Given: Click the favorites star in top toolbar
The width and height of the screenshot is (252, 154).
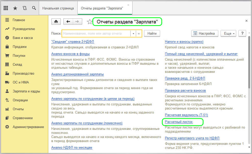Looking at the screenshot, I should tap(15, 8).
